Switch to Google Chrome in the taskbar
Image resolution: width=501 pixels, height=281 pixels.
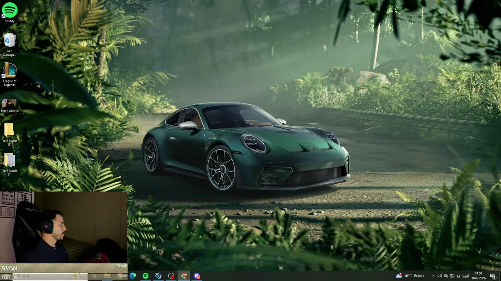184,276
